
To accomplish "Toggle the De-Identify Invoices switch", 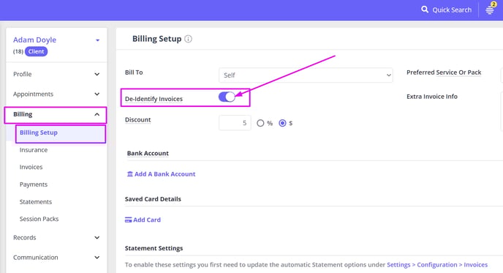I will pyautogui.click(x=227, y=97).
